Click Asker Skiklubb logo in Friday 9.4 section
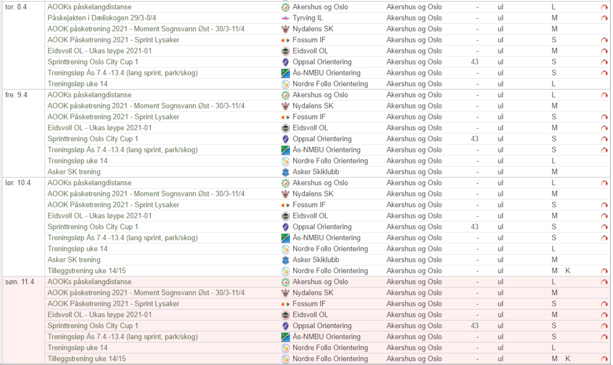 285,172
